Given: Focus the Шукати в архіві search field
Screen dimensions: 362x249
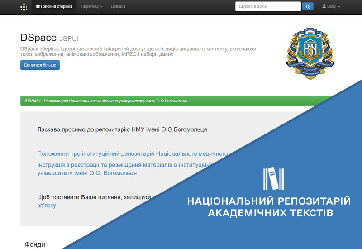Looking at the screenshot, I should [x=268, y=6].
